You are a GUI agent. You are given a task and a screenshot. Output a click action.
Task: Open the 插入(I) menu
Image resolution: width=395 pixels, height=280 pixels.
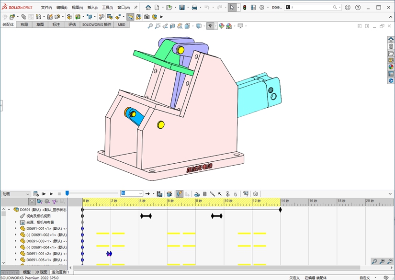[x=92, y=8]
